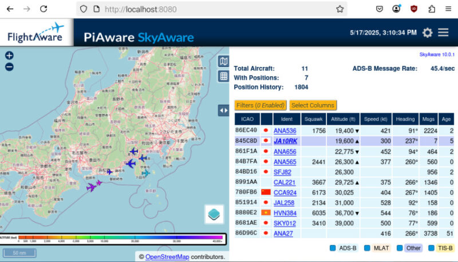Select the cyan aircraft on the map
This screenshot has width=458, height=262.
click(x=145, y=173)
